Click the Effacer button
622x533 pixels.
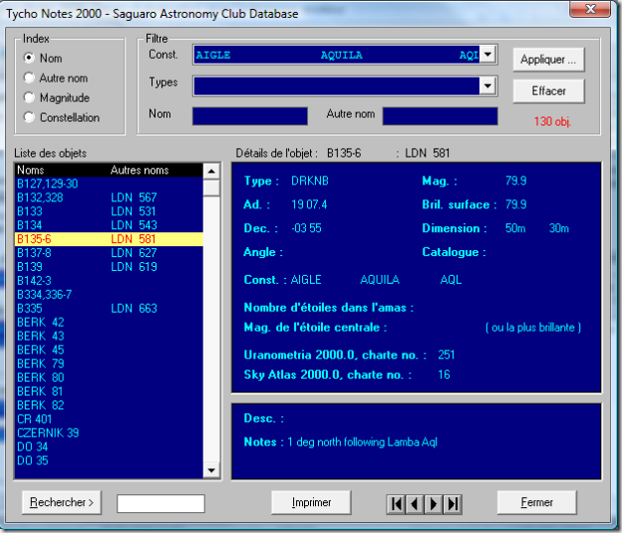coord(548,91)
